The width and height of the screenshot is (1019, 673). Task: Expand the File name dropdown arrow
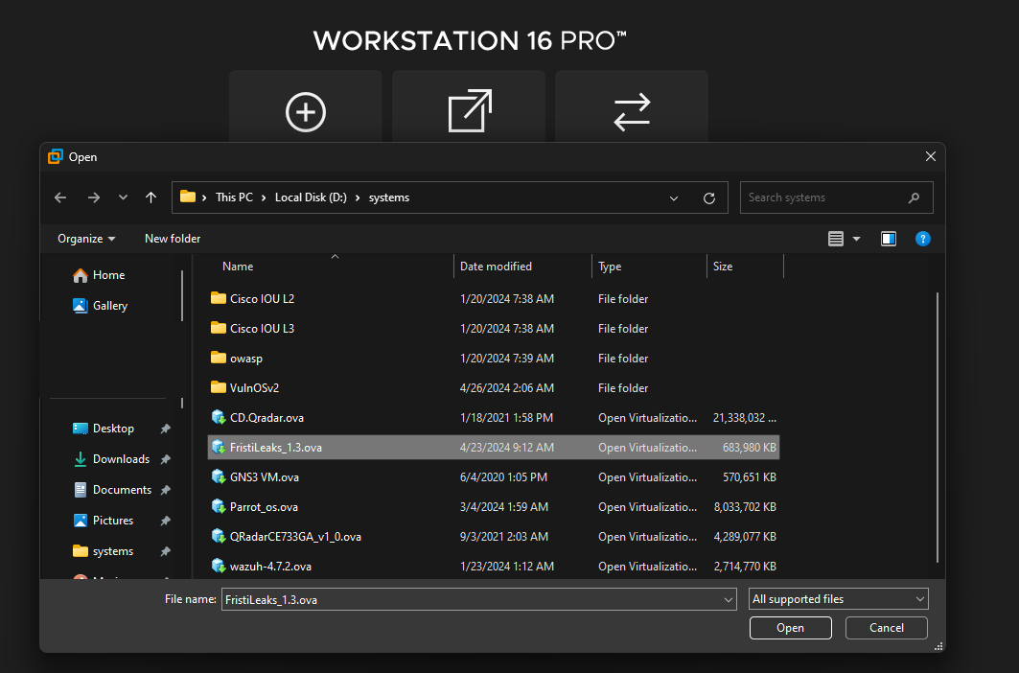tap(728, 599)
